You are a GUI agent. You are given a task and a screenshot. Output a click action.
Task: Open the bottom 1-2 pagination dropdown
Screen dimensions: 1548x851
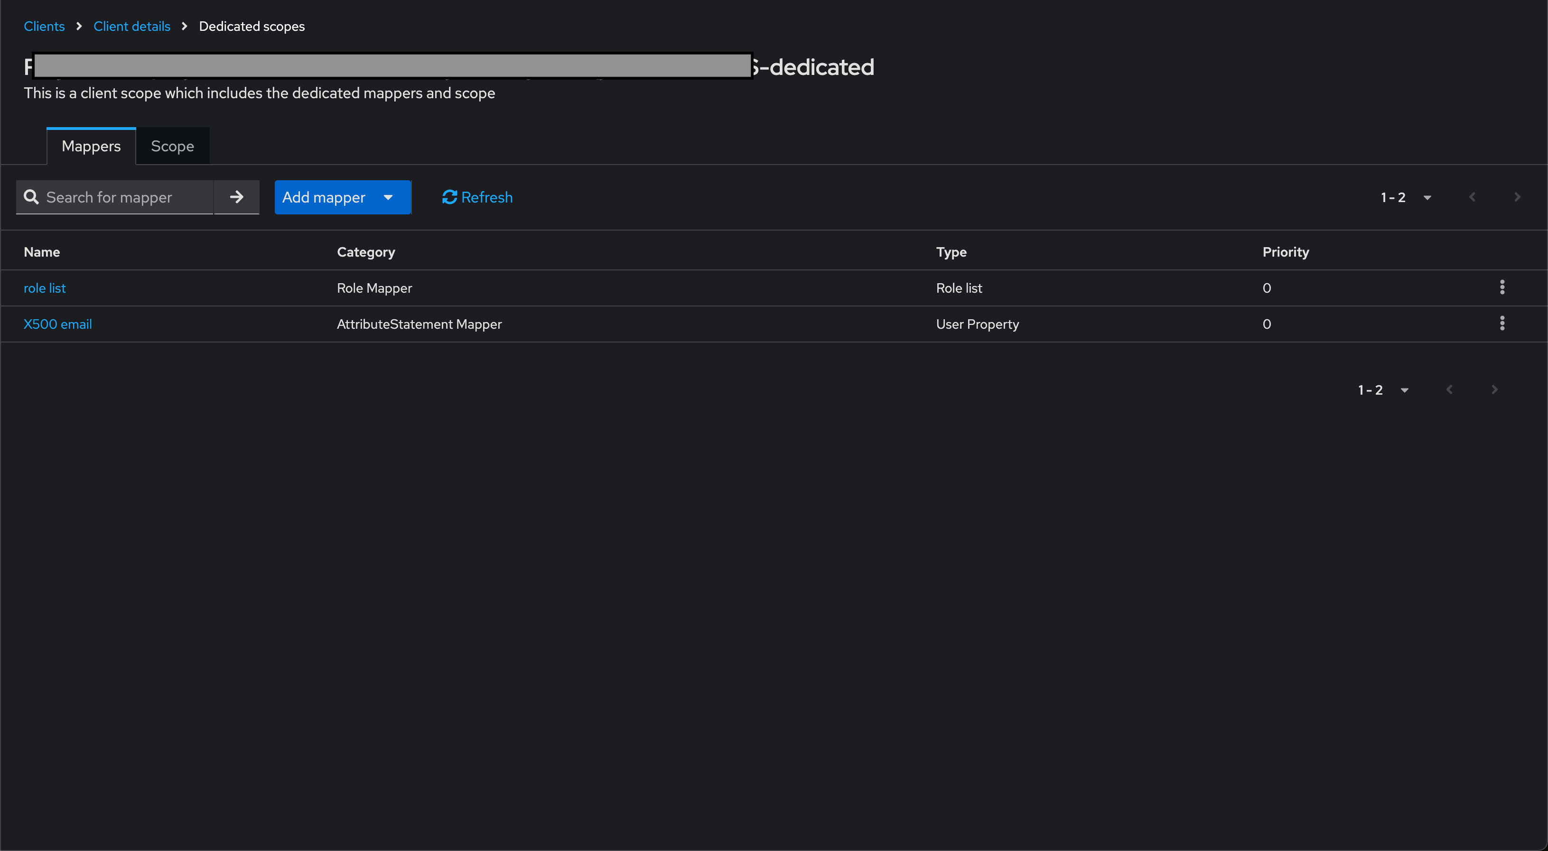pos(1404,389)
